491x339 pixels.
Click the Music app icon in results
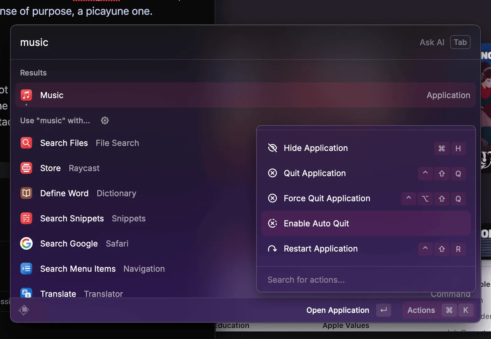click(26, 95)
